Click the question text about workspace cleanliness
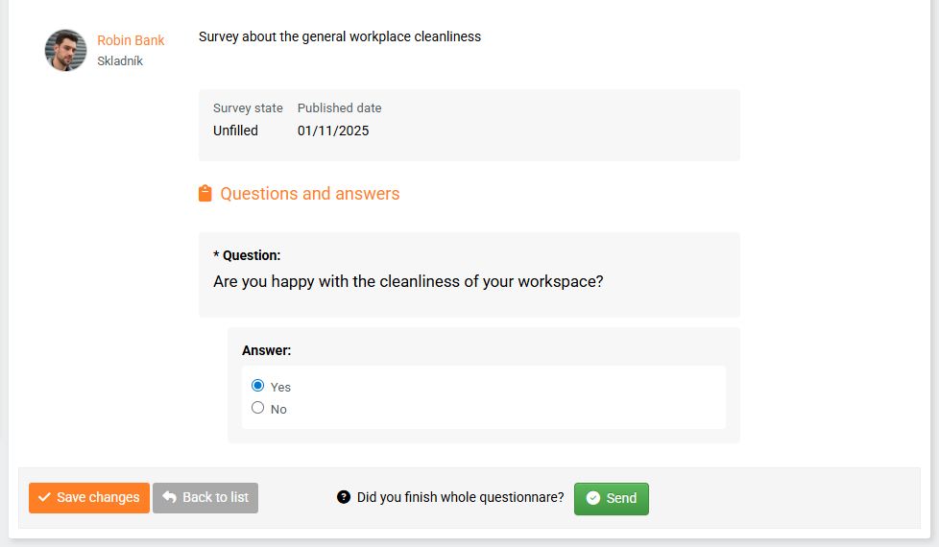This screenshot has width=939, height=547. pos(408,282)
